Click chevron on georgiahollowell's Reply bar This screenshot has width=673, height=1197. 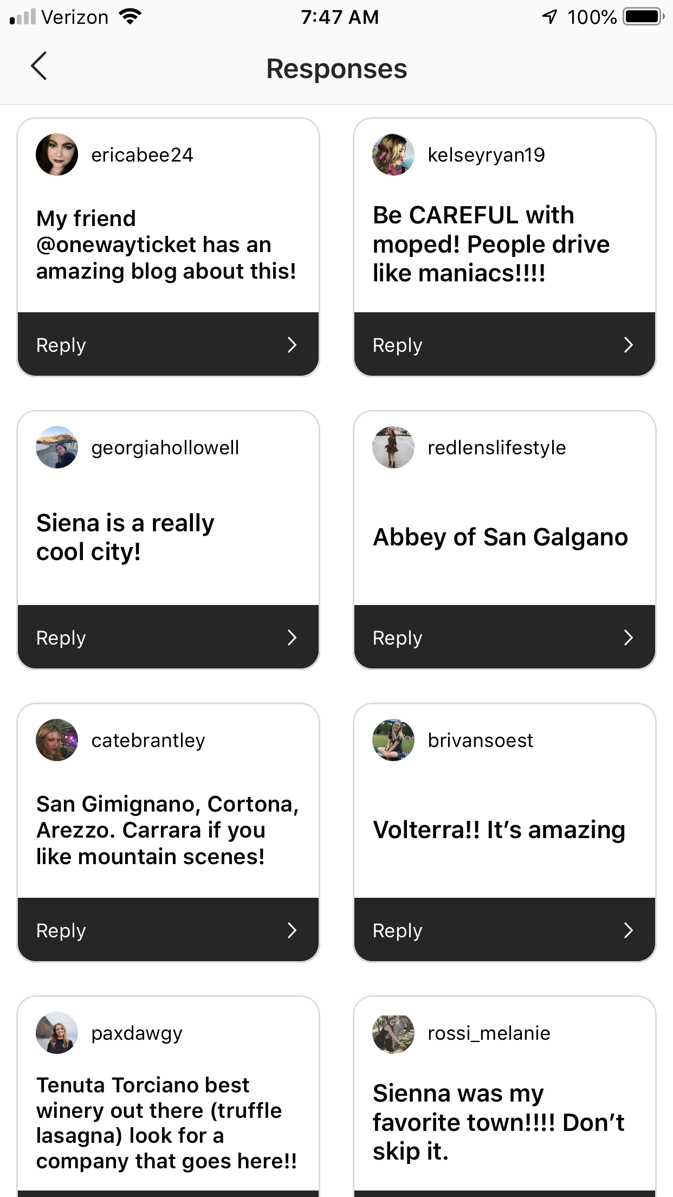tap(292, 638)
